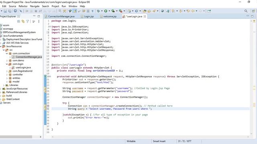The height and width of the screenshot is (144, 257).
Task: Select ERPSchoolManagementSystem project
Action: (19, 32)
